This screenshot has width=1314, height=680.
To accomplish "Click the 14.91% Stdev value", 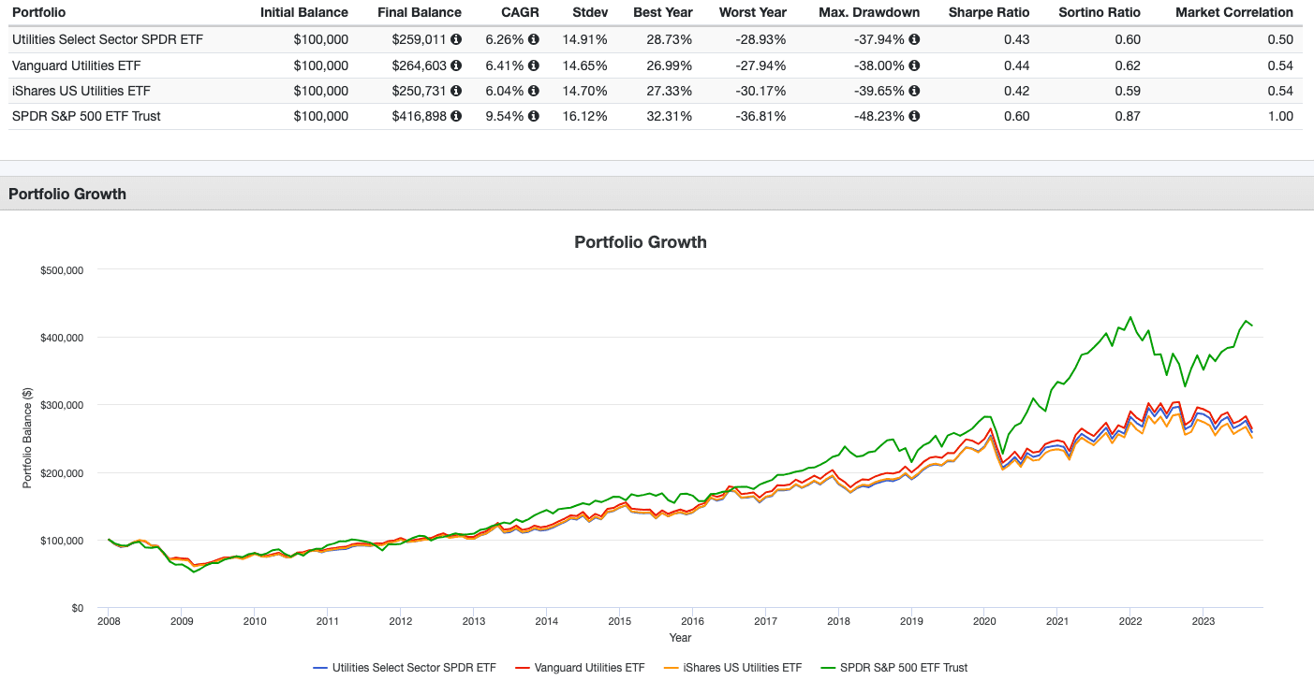I will [585, 40].
